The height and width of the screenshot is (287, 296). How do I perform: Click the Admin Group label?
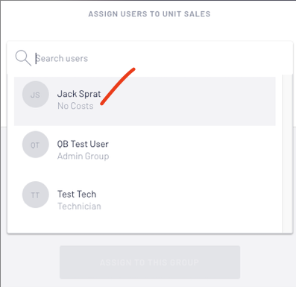coord(83,157)
